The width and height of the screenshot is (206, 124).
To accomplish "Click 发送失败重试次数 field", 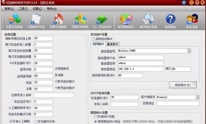I will pos(43,114).
